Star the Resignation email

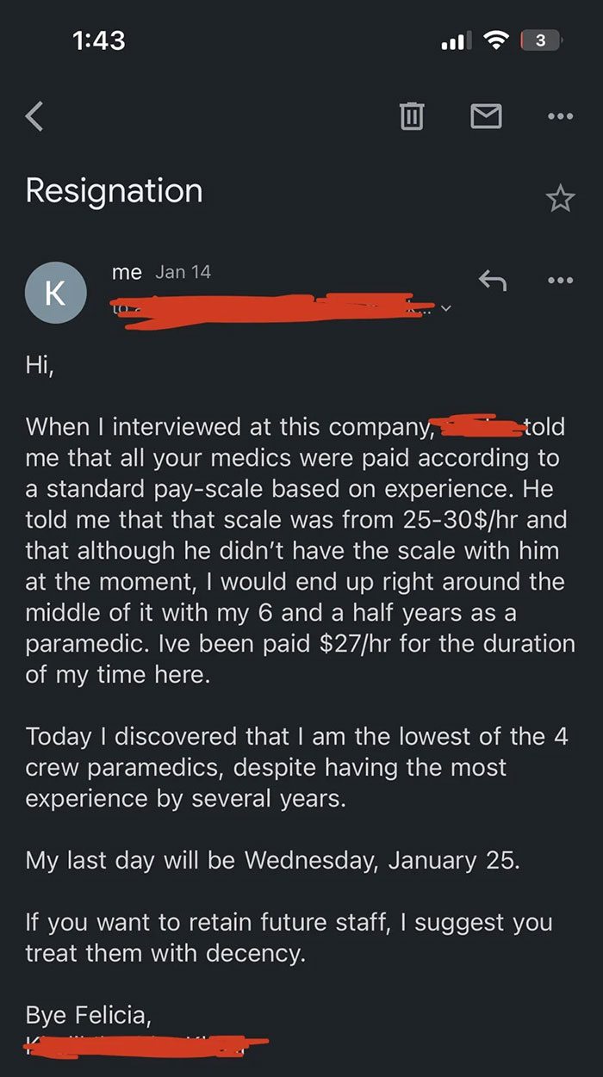coord(561,198)
